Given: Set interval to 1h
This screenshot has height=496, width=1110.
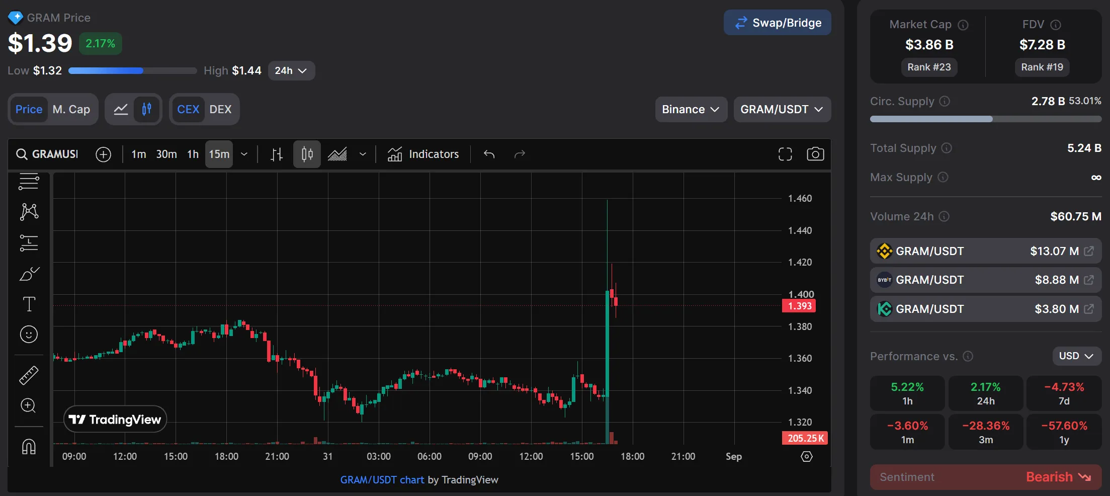Looking at the screenshot, I should tap(193, 154).
